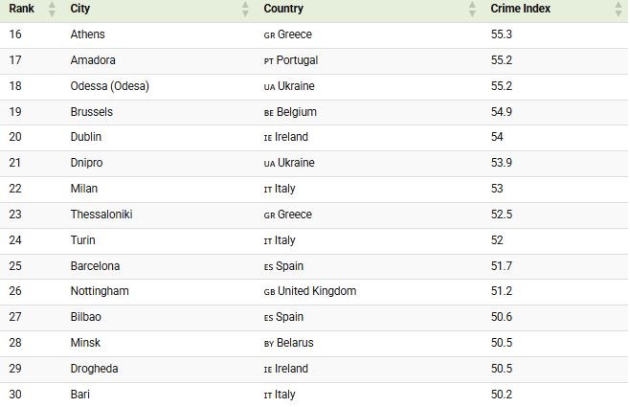Click the Crime Index header text
Screen dimensions: 630x407
point(520,9)
